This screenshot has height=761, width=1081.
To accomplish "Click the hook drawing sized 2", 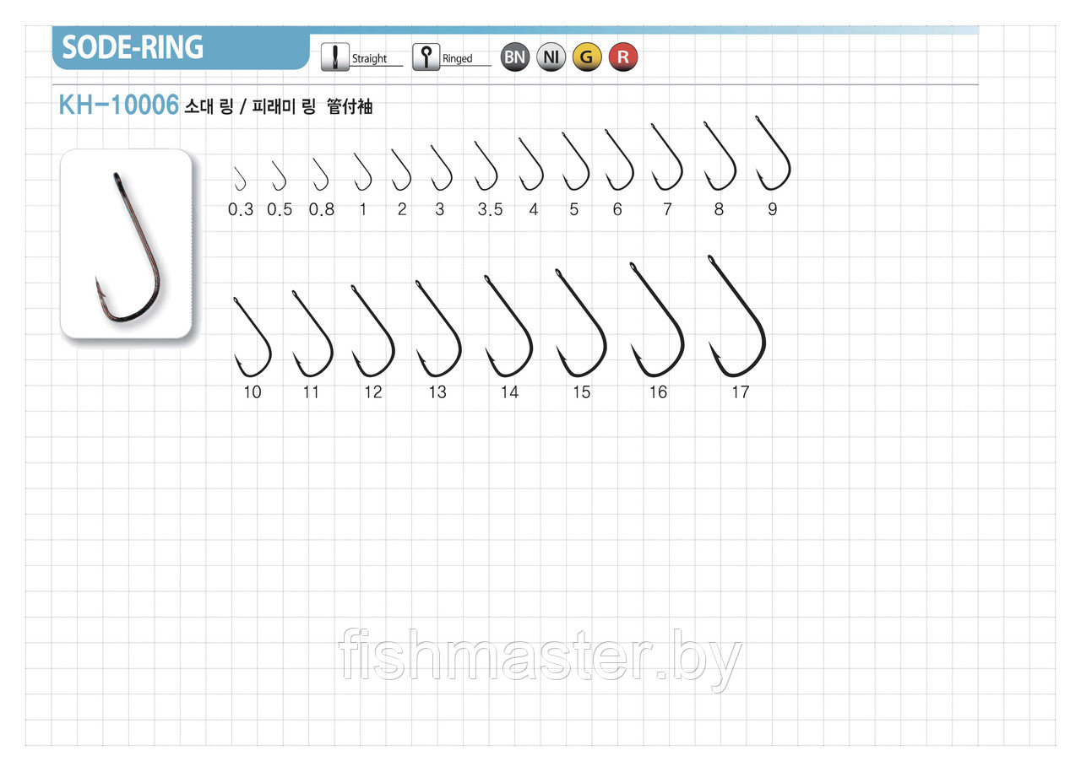I will click(400, 170).
